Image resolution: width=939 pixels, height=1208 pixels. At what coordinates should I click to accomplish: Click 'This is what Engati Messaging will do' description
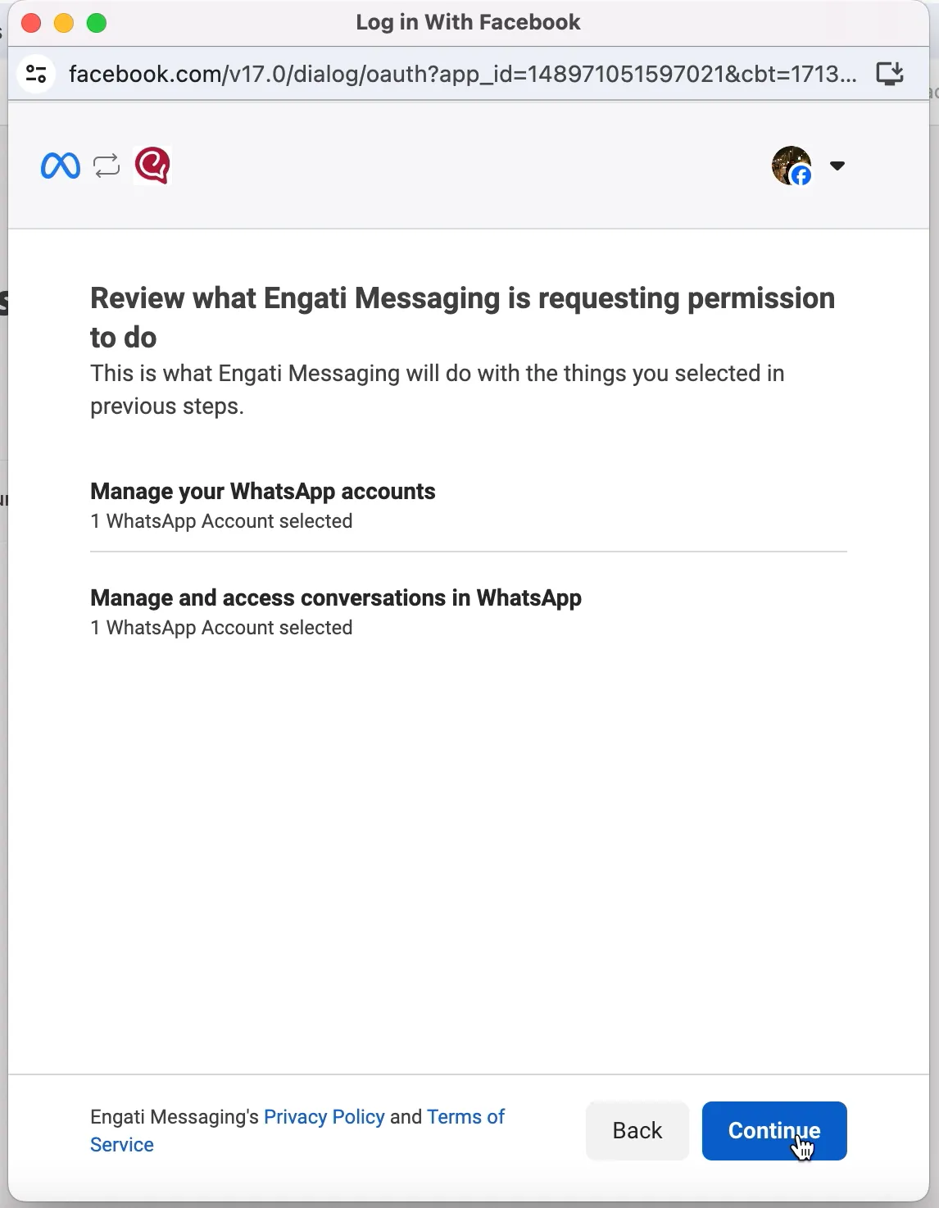(438, 389)
